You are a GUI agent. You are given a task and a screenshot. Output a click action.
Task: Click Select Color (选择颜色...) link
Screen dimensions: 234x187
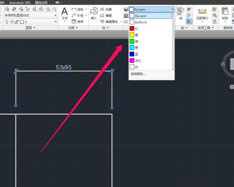pyautogui.click(x=138, y=74)
